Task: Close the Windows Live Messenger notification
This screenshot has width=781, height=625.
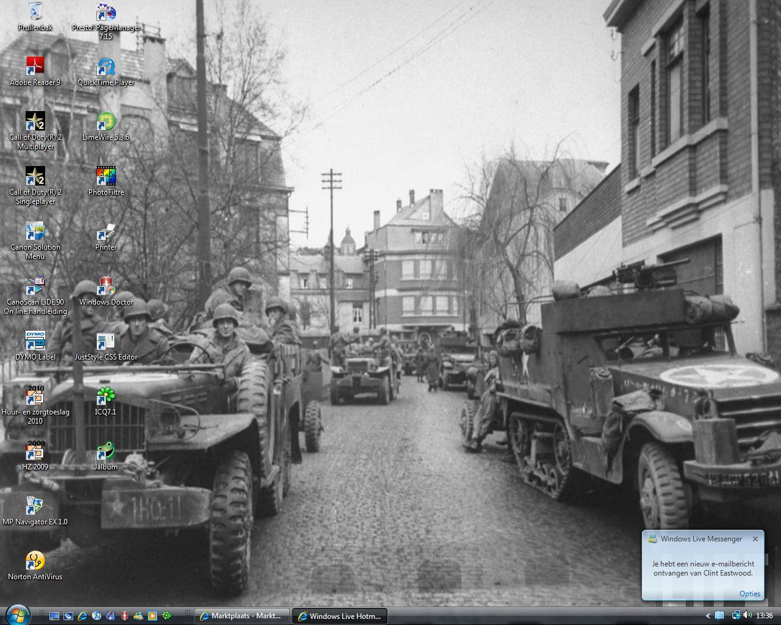Action: (755, 539)
